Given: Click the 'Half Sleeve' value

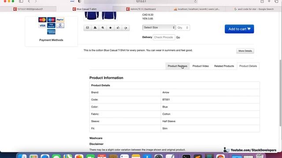Looking at the screenshot, I should point(169,121).
